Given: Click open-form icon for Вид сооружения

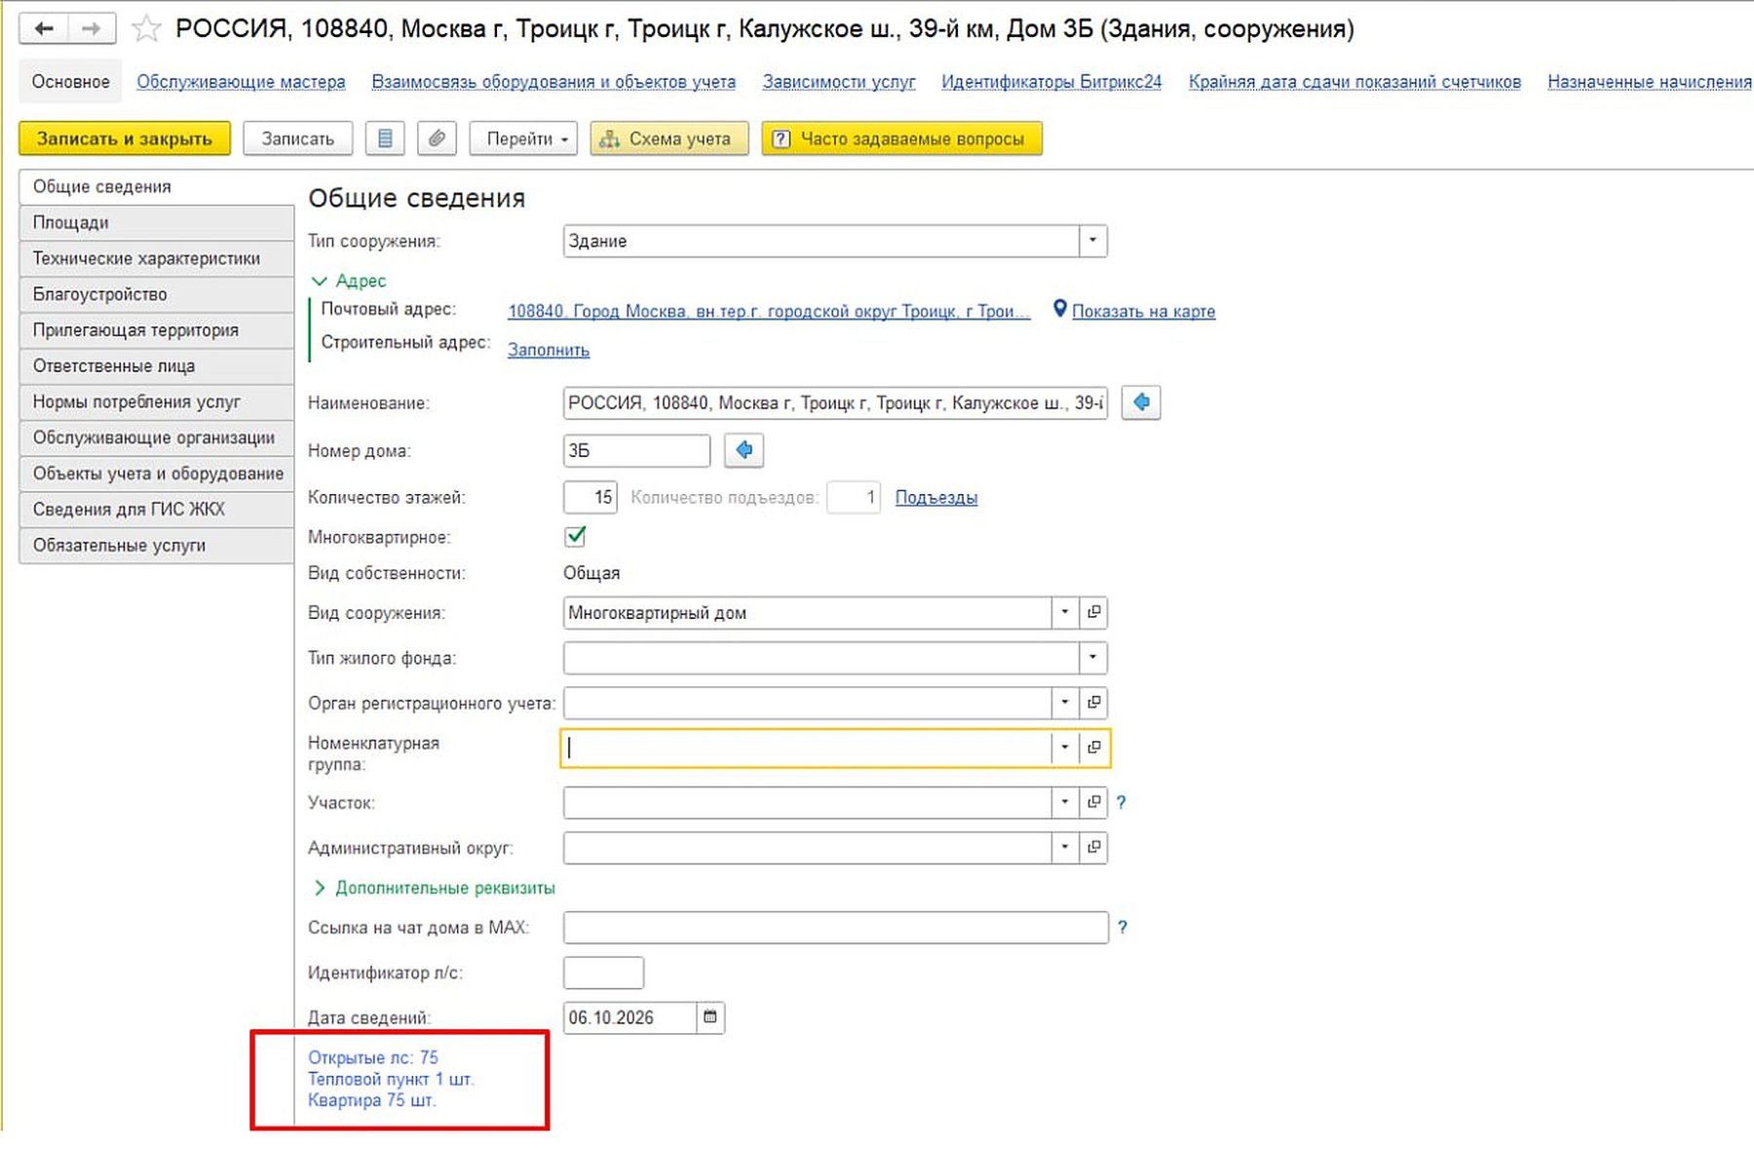Looking at the screenshot, I should coord(1093,612).
